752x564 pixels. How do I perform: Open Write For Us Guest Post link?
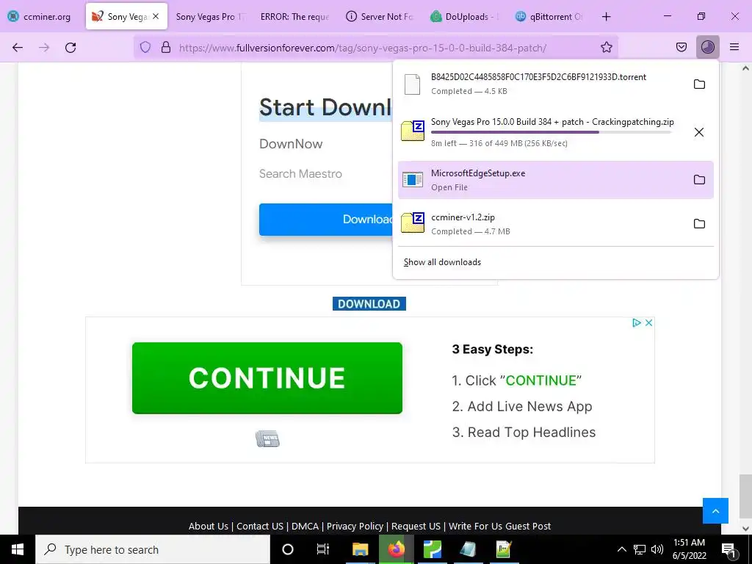pyautogui.click(x=499, y=526)
